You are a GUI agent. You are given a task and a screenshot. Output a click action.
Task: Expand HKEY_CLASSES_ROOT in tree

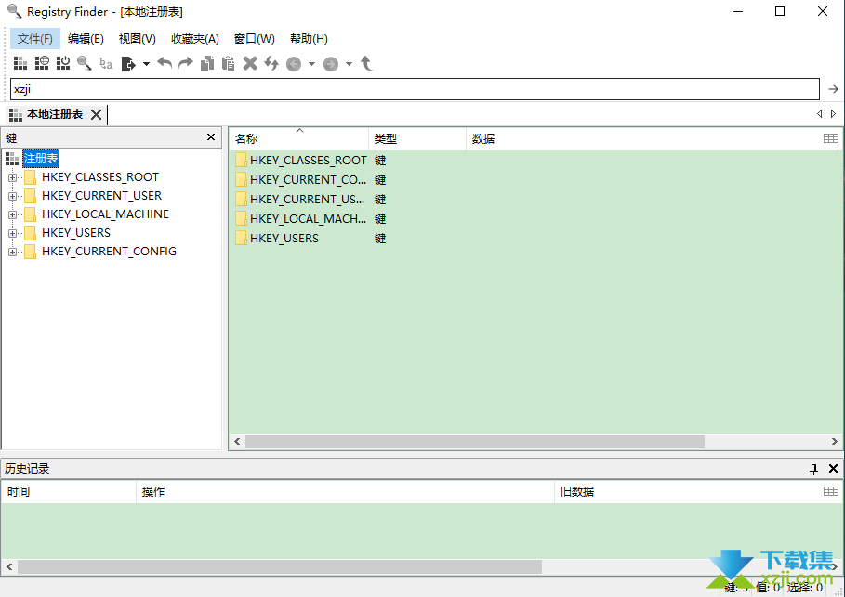point(12,177)
